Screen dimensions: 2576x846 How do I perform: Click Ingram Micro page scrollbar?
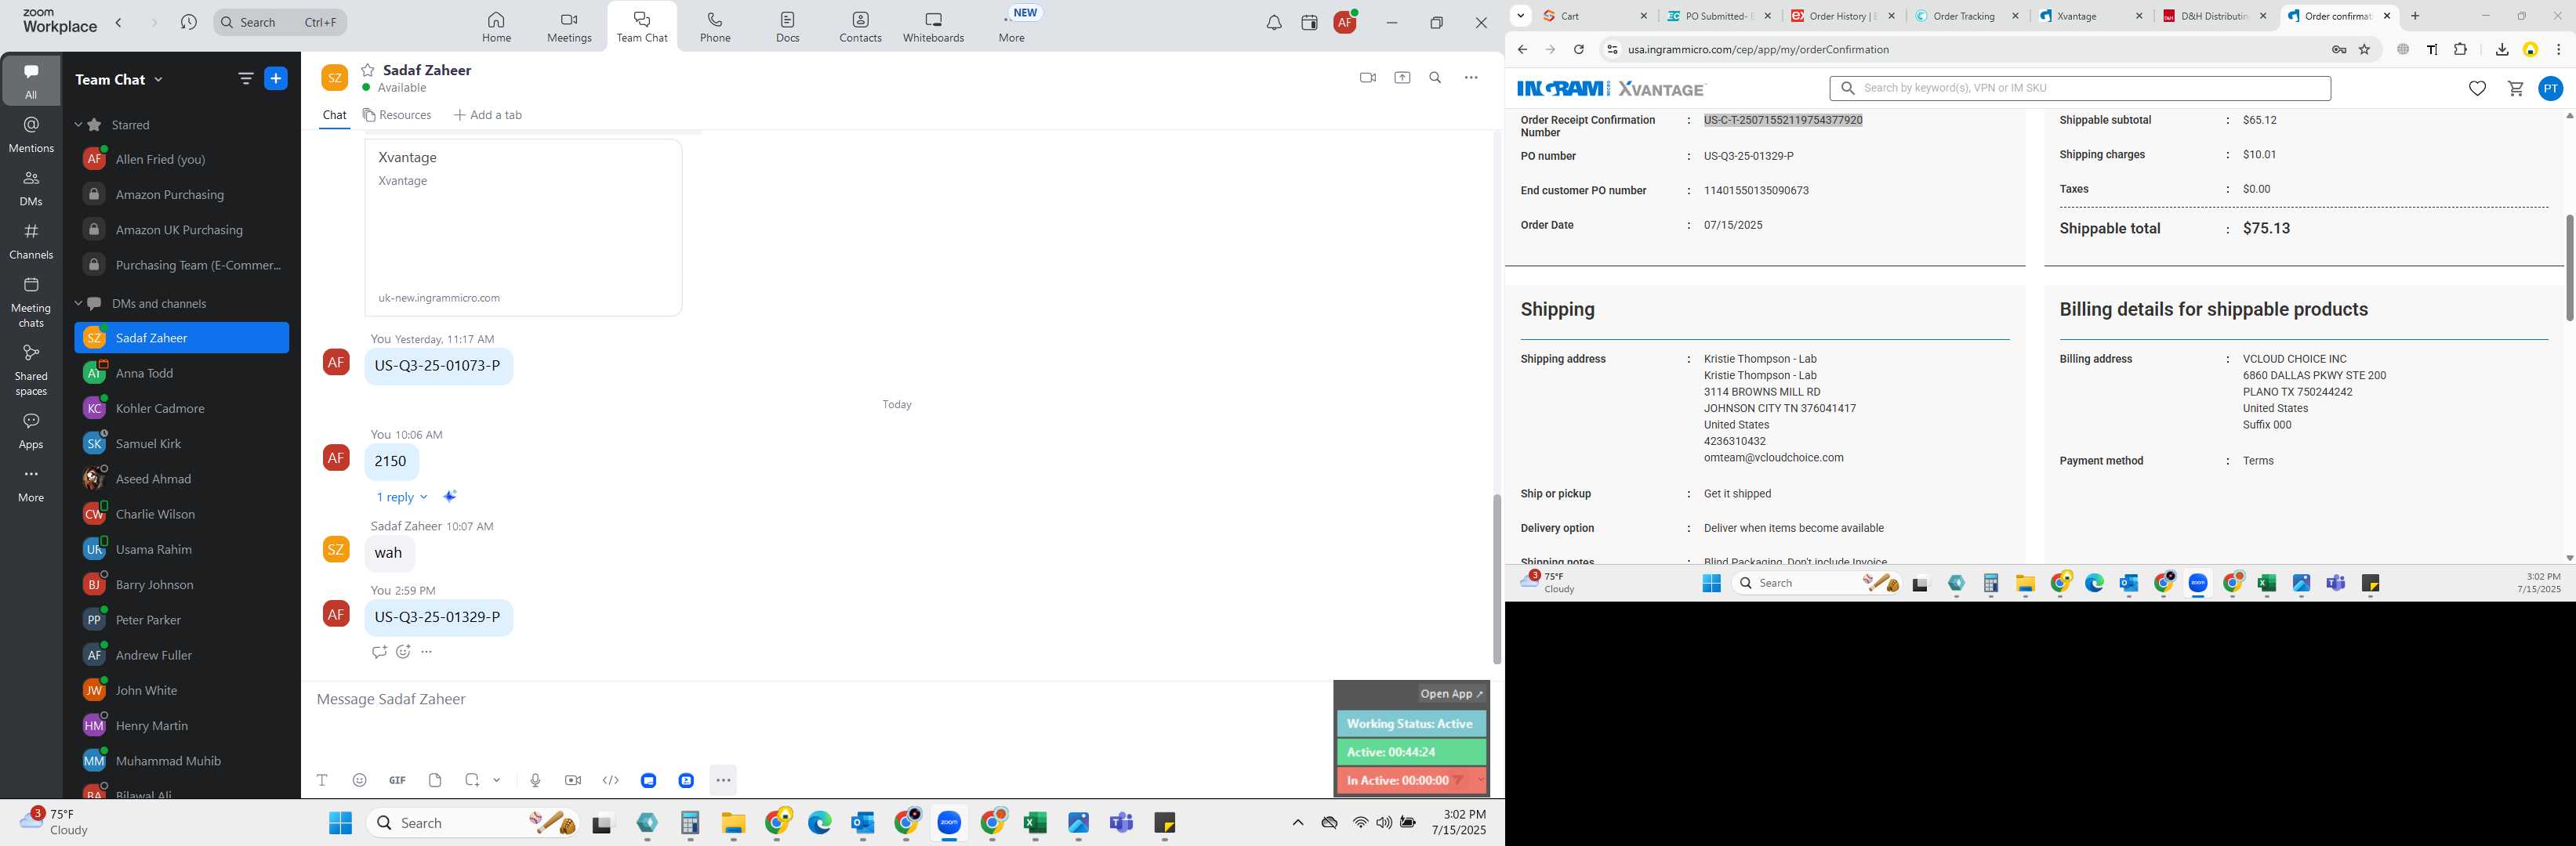tap(2568, 268)
